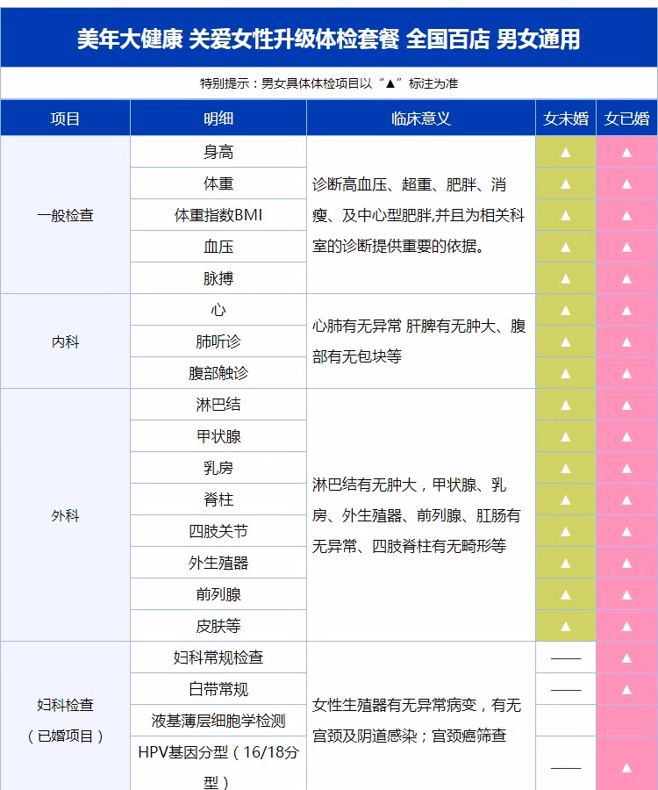Click the 女未婚 dash for 妇科常规检查

tap(565, 658)
